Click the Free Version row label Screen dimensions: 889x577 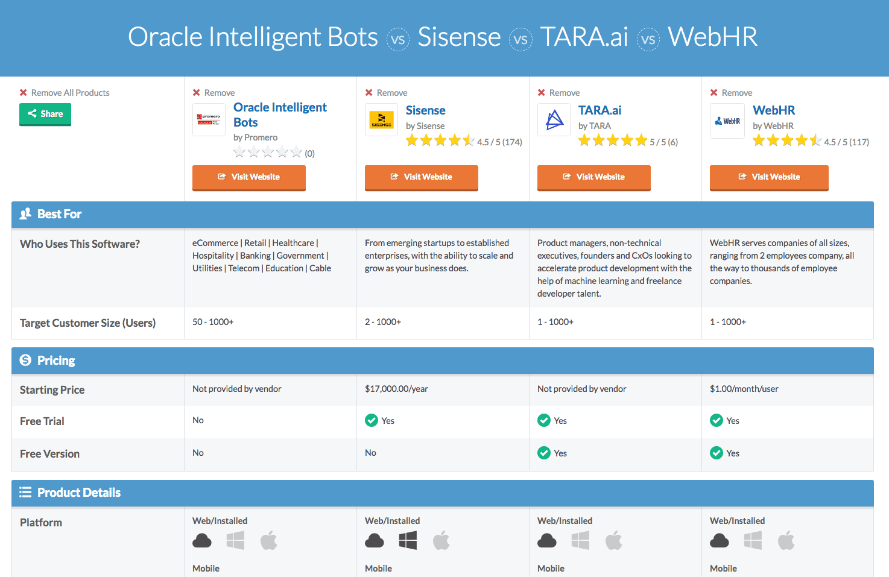pos(49,454)
